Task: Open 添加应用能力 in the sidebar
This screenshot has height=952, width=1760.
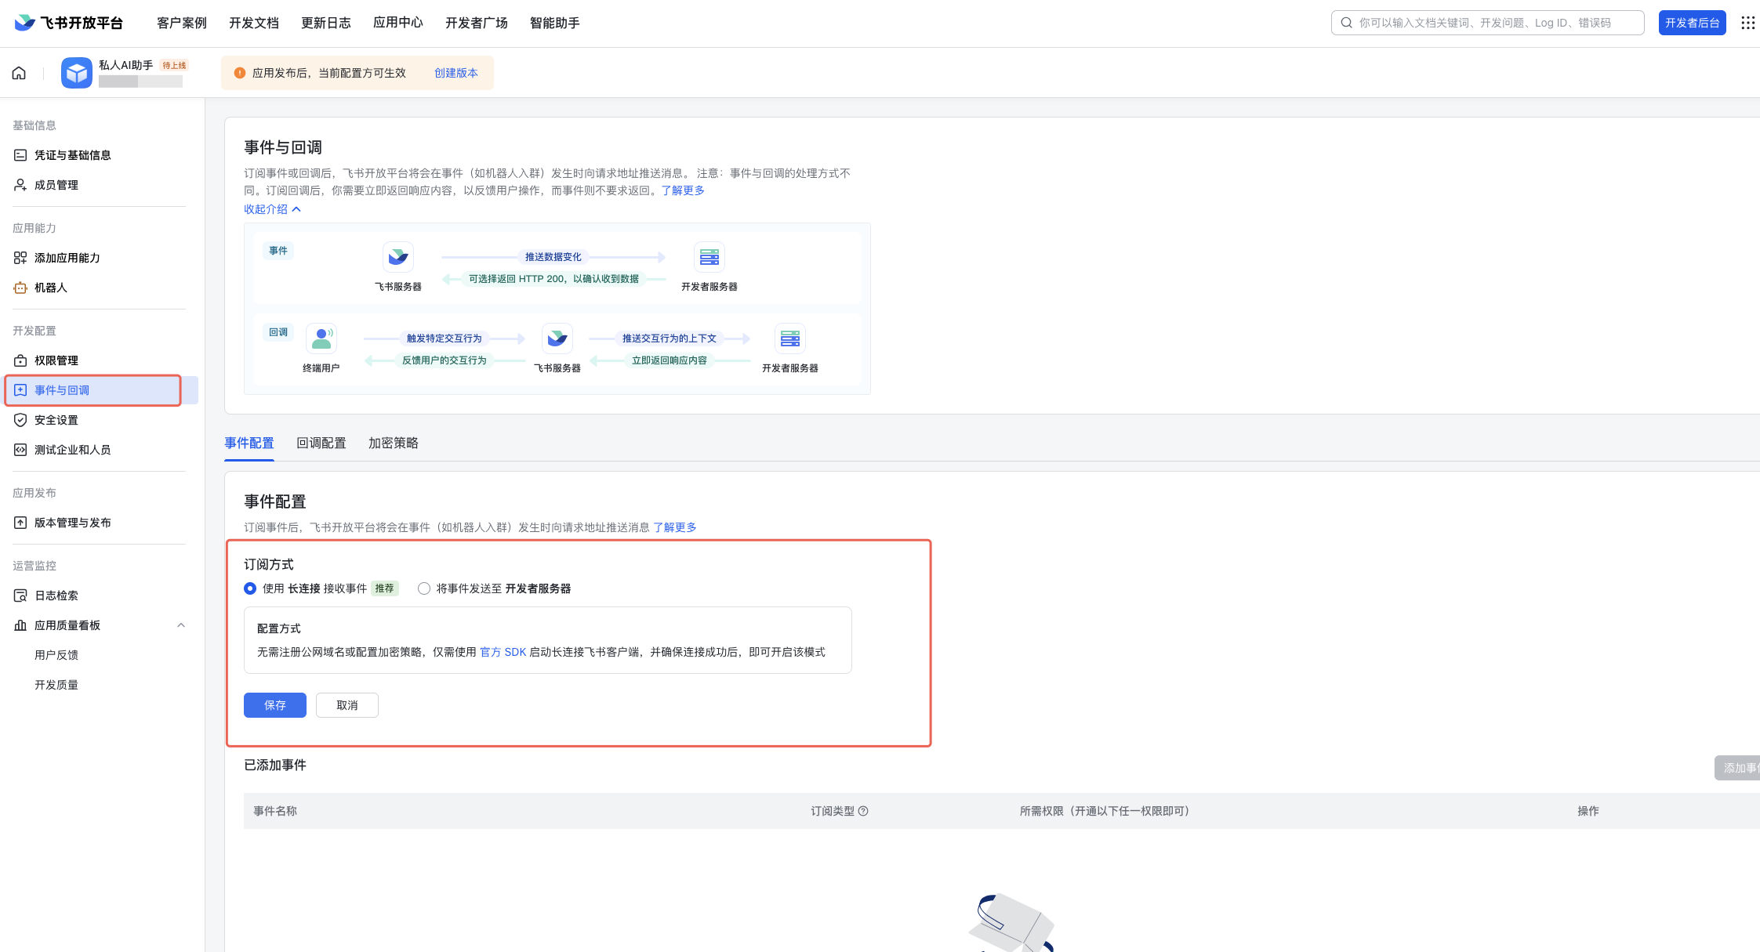Action: point(67,258)
